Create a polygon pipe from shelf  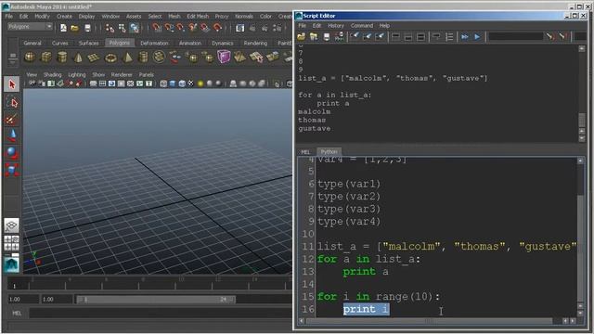click(x=143, y=58)
